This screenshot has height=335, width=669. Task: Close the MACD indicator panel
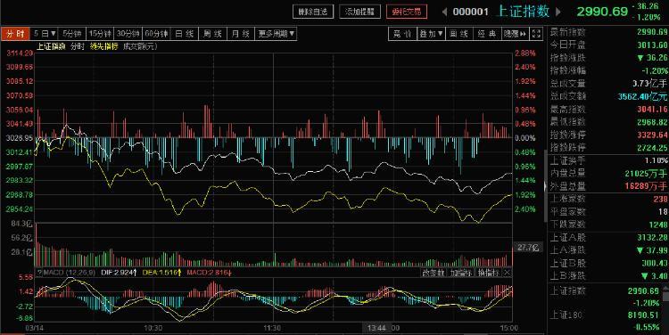pos(507,273)
